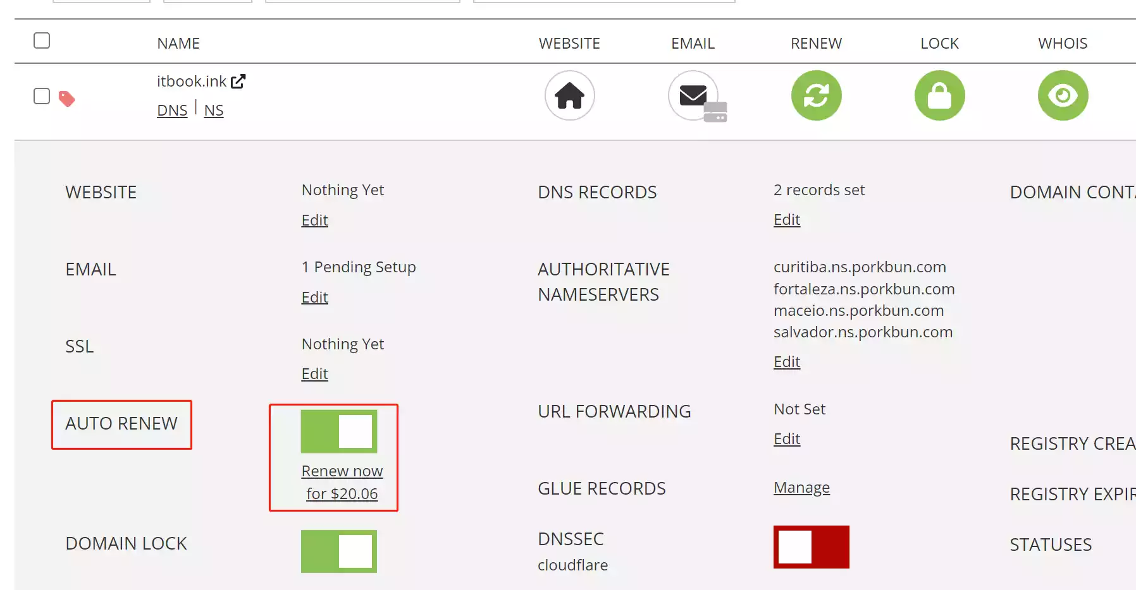The height and width of the screenshot is (590, 1136).
Task: Edit the DNS Records
Action: click(x=787, y=219)
